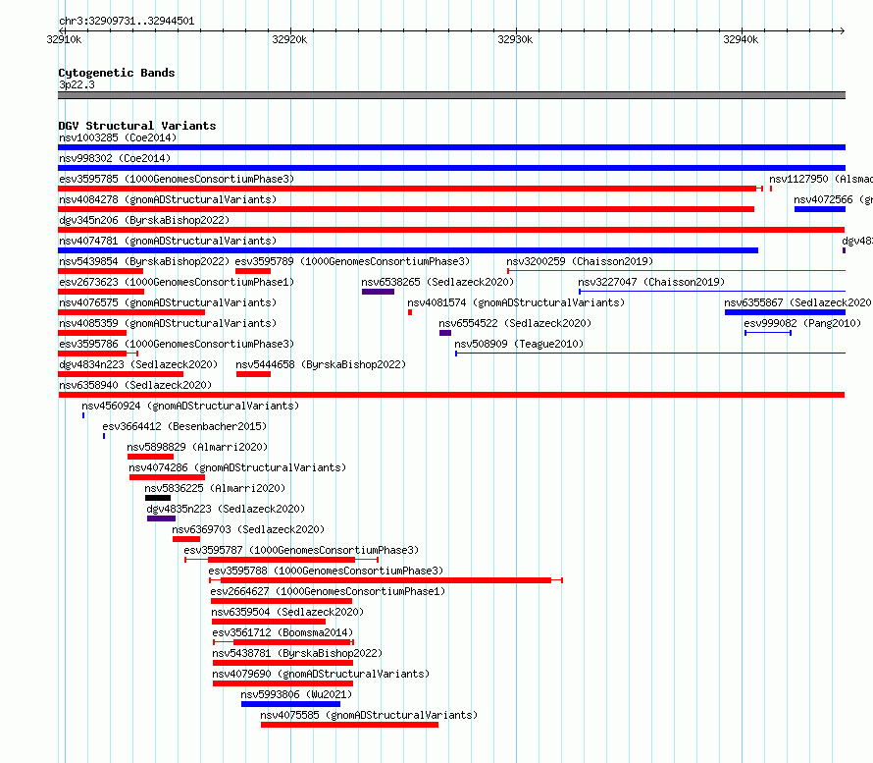Open nsv4074781 gnomAD variant entry
This screenshot has height=763, width=873.
168,241
